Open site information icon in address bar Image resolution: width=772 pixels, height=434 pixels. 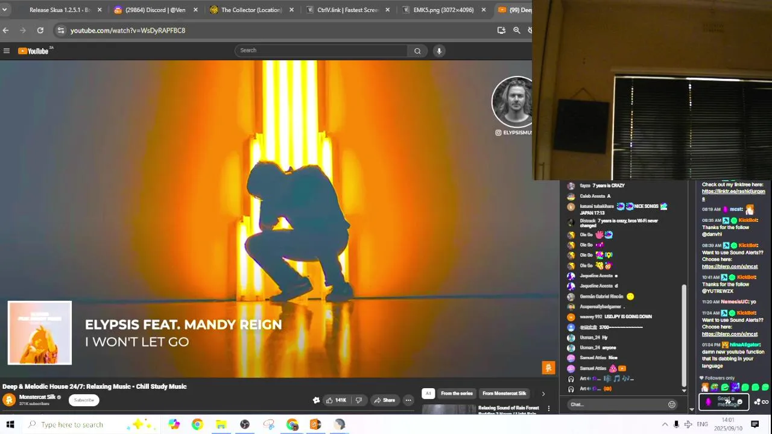coord(60,30)
